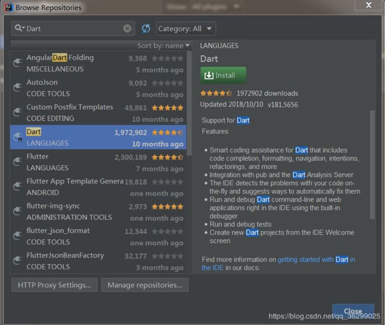The width and height of the screenshot is (385, 325).
Task: Click the 45,861 download count
Action: coord(136,108)
